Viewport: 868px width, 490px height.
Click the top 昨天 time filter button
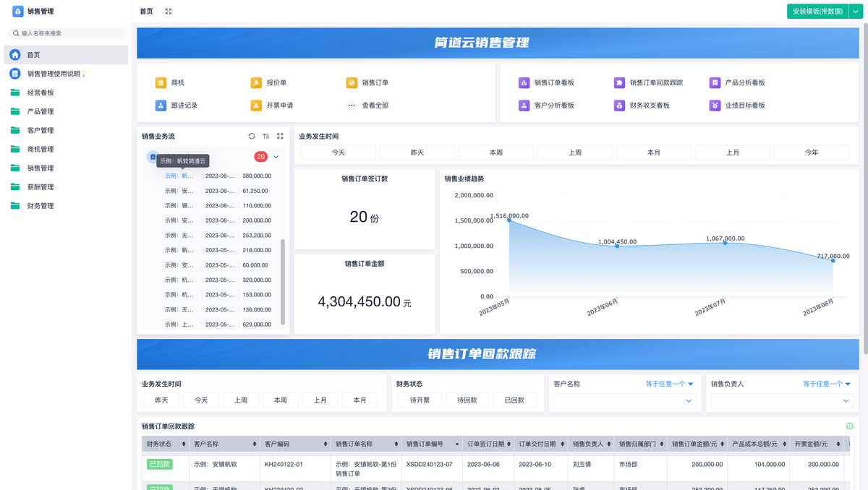coord(417,152)
